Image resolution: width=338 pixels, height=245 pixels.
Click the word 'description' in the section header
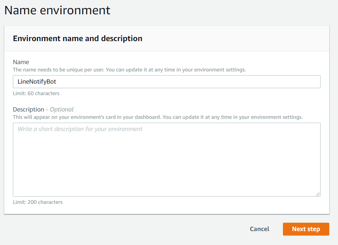tap(122, 38)
